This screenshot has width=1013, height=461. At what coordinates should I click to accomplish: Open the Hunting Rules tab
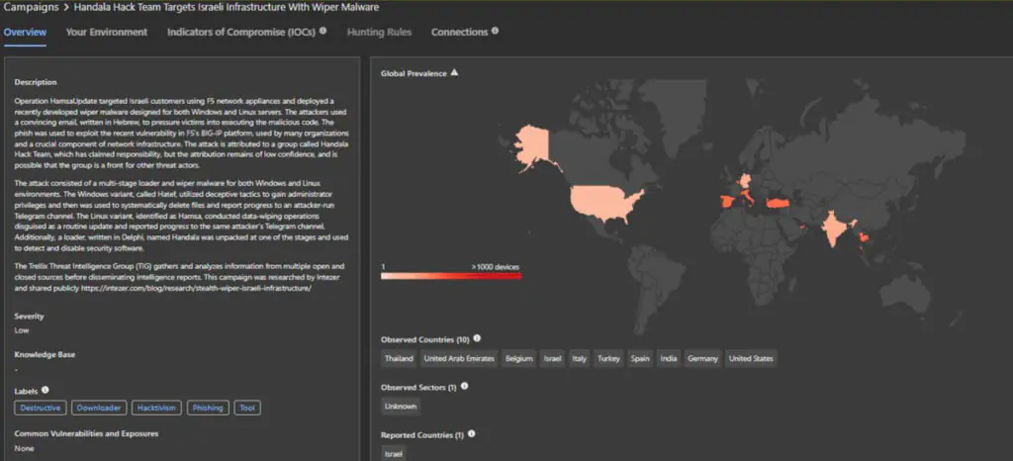[379, 33]
